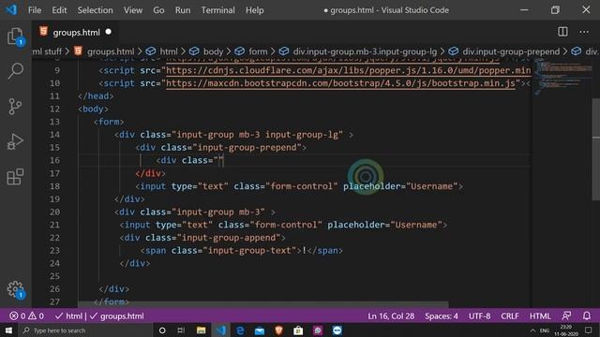Click the VS Code logo in title bar
Viewport: 600px width, 337px height.
11,9
